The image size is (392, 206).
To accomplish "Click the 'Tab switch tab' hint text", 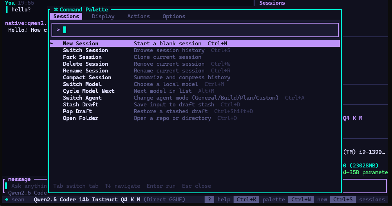I will (x=76, y=186).
